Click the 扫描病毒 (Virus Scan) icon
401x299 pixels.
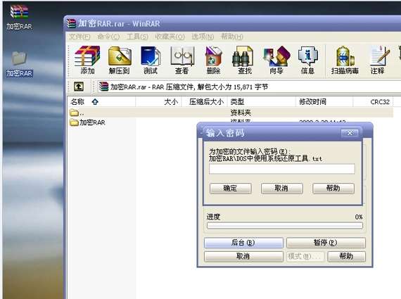(x=345, y=60)
